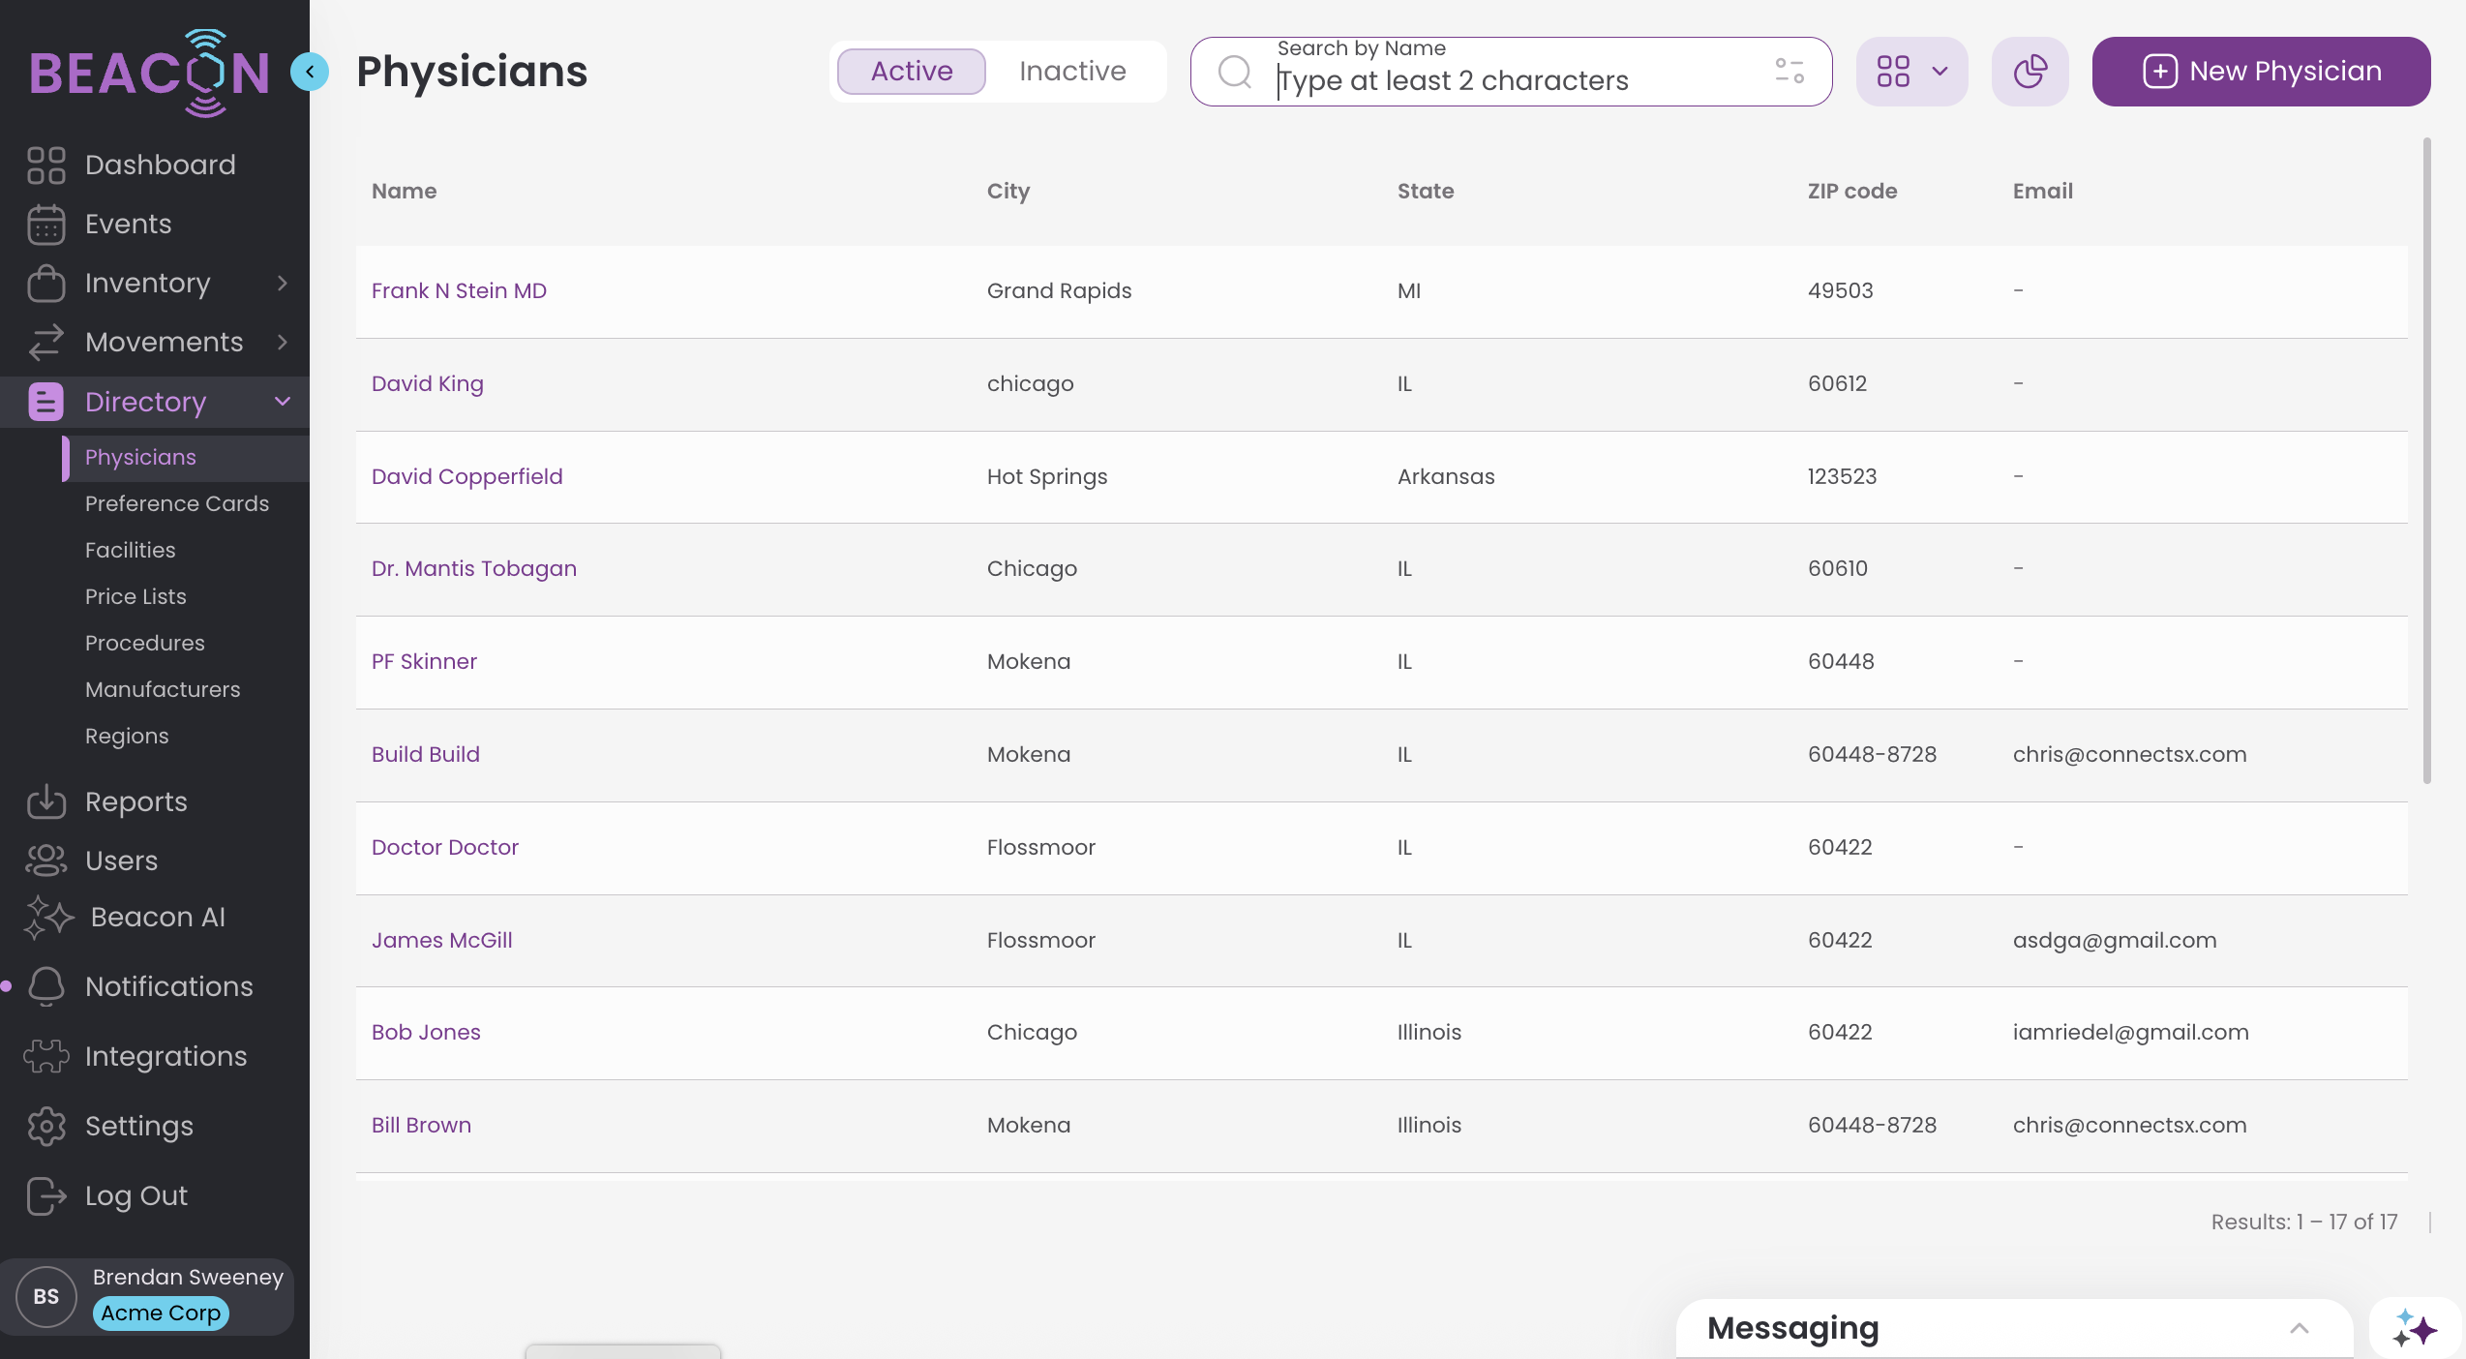Open Doctor Doctor physician record

point(445,848)
